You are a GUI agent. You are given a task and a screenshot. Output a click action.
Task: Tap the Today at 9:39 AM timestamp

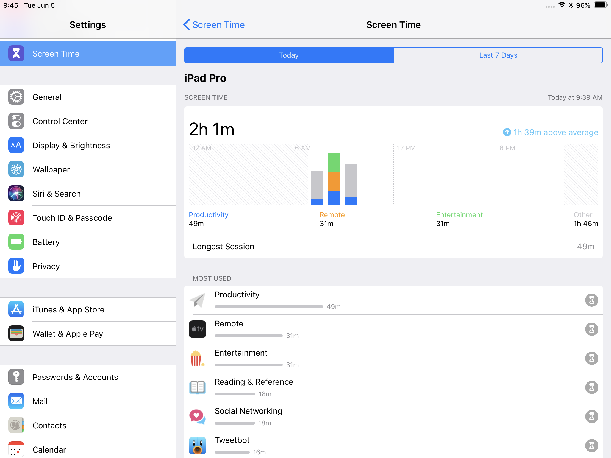coord(575,97)
